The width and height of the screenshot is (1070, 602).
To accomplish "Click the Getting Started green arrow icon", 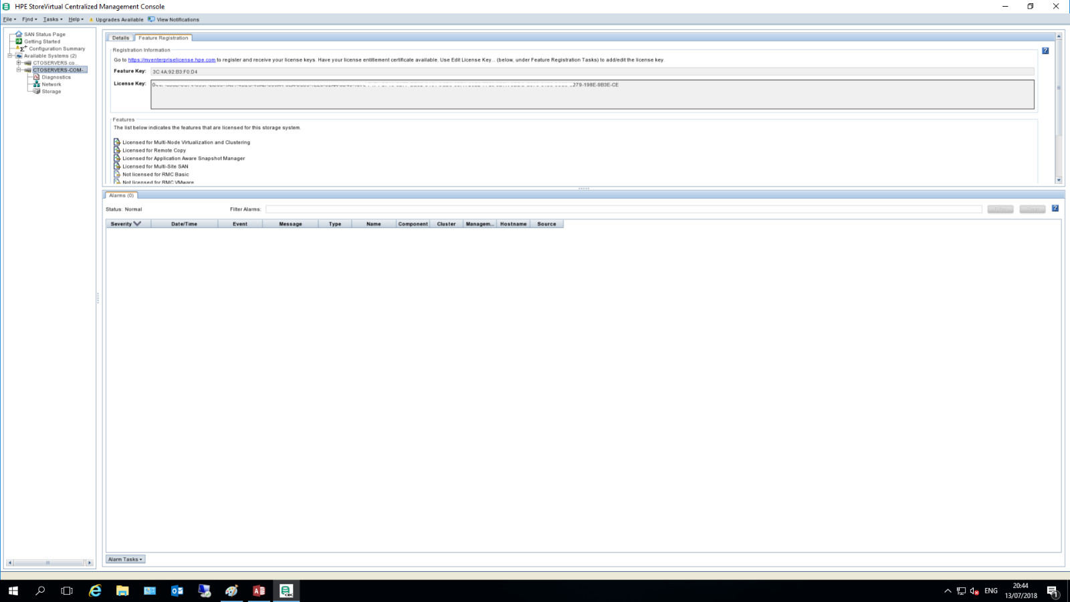I will [19, 41].
